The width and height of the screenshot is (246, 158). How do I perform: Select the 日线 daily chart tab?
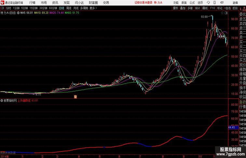61,8
